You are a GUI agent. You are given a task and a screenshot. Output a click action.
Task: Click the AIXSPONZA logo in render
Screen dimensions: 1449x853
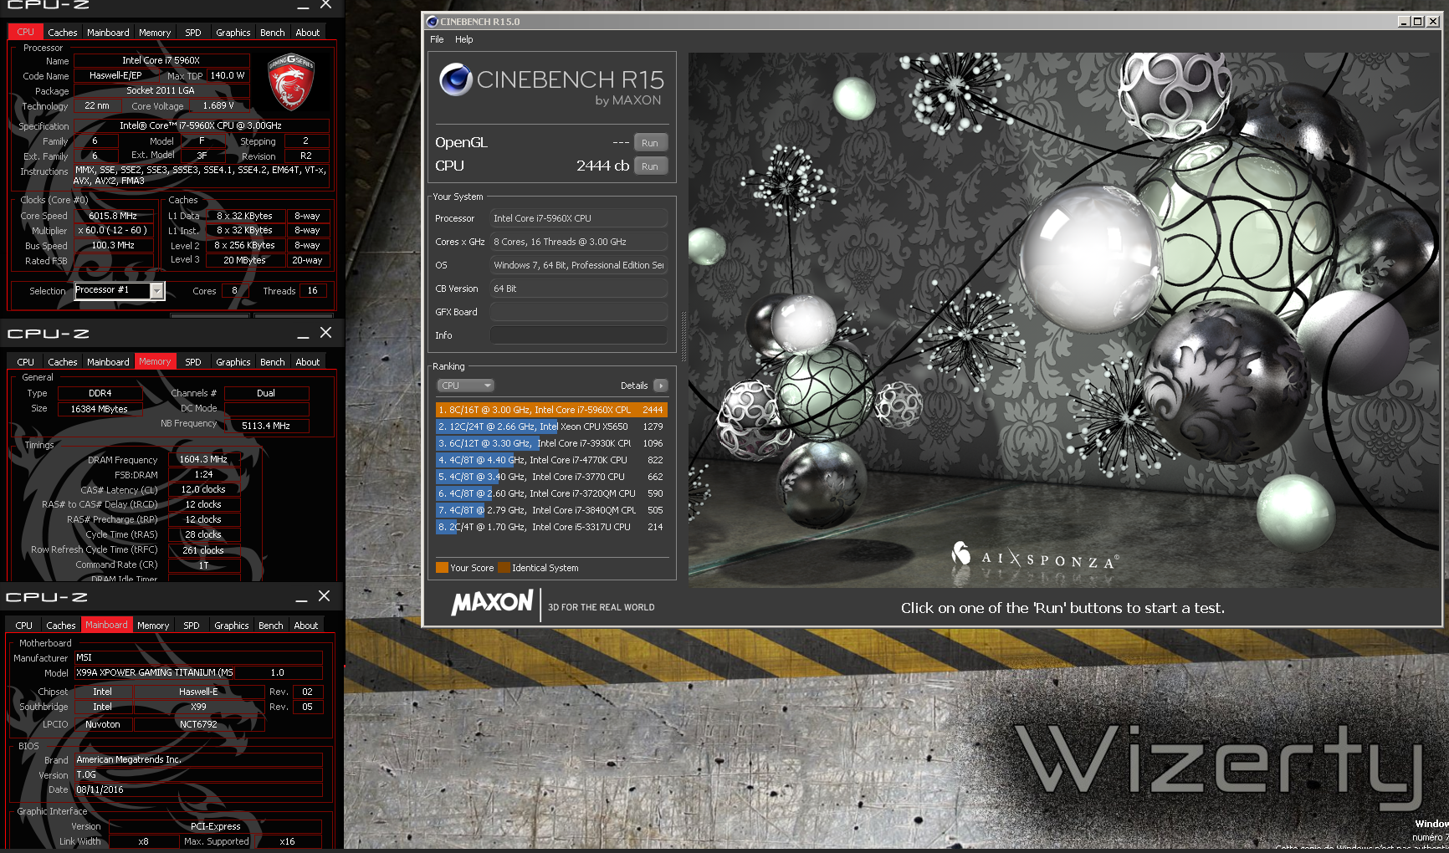coord(1035,557)
